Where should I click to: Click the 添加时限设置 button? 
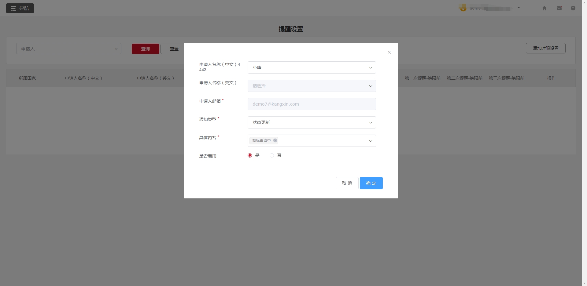pyautogui.click(x=545, y=48)
